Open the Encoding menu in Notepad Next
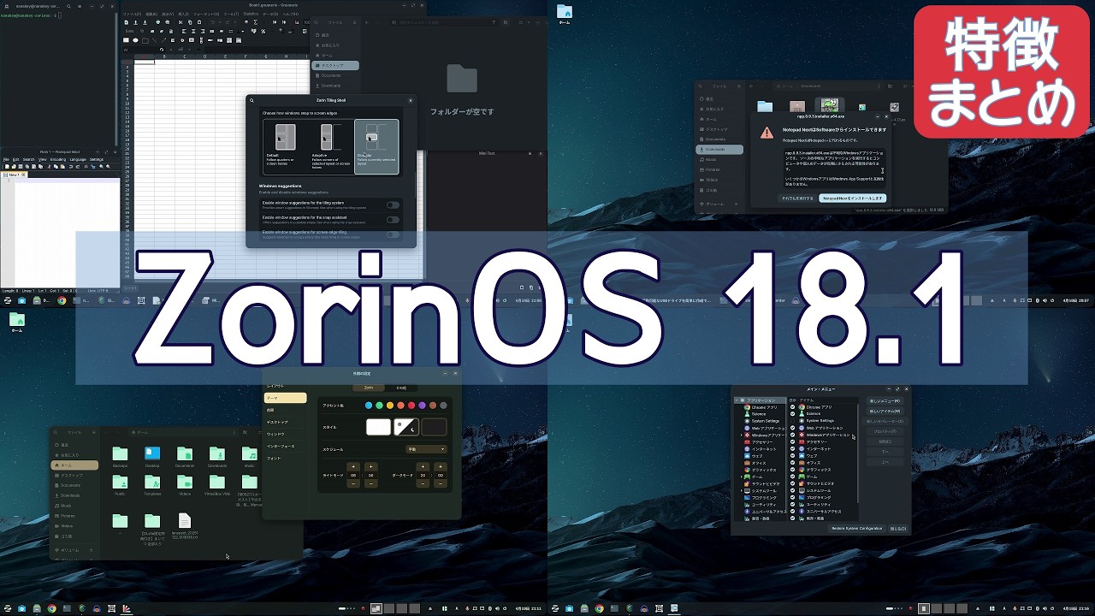 pos(58,159)
